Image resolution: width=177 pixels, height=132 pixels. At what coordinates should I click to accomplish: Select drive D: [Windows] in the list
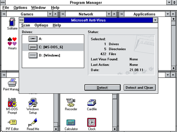(x=53, y=55)
